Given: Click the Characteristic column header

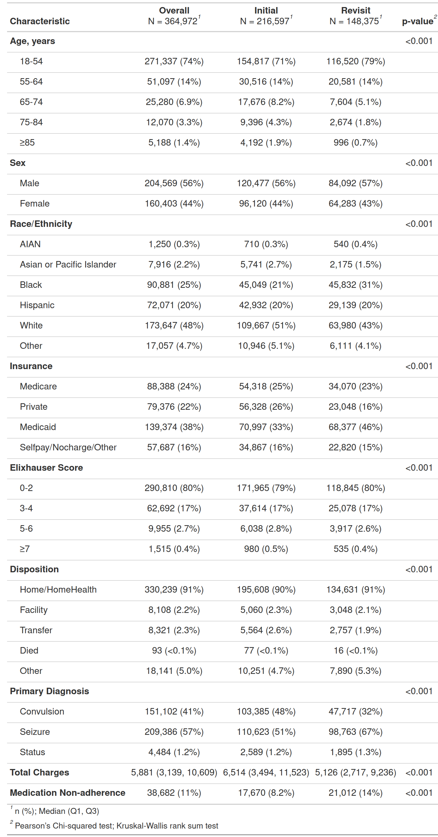Looking at the screenshot, I should click(x=40, y=21).
